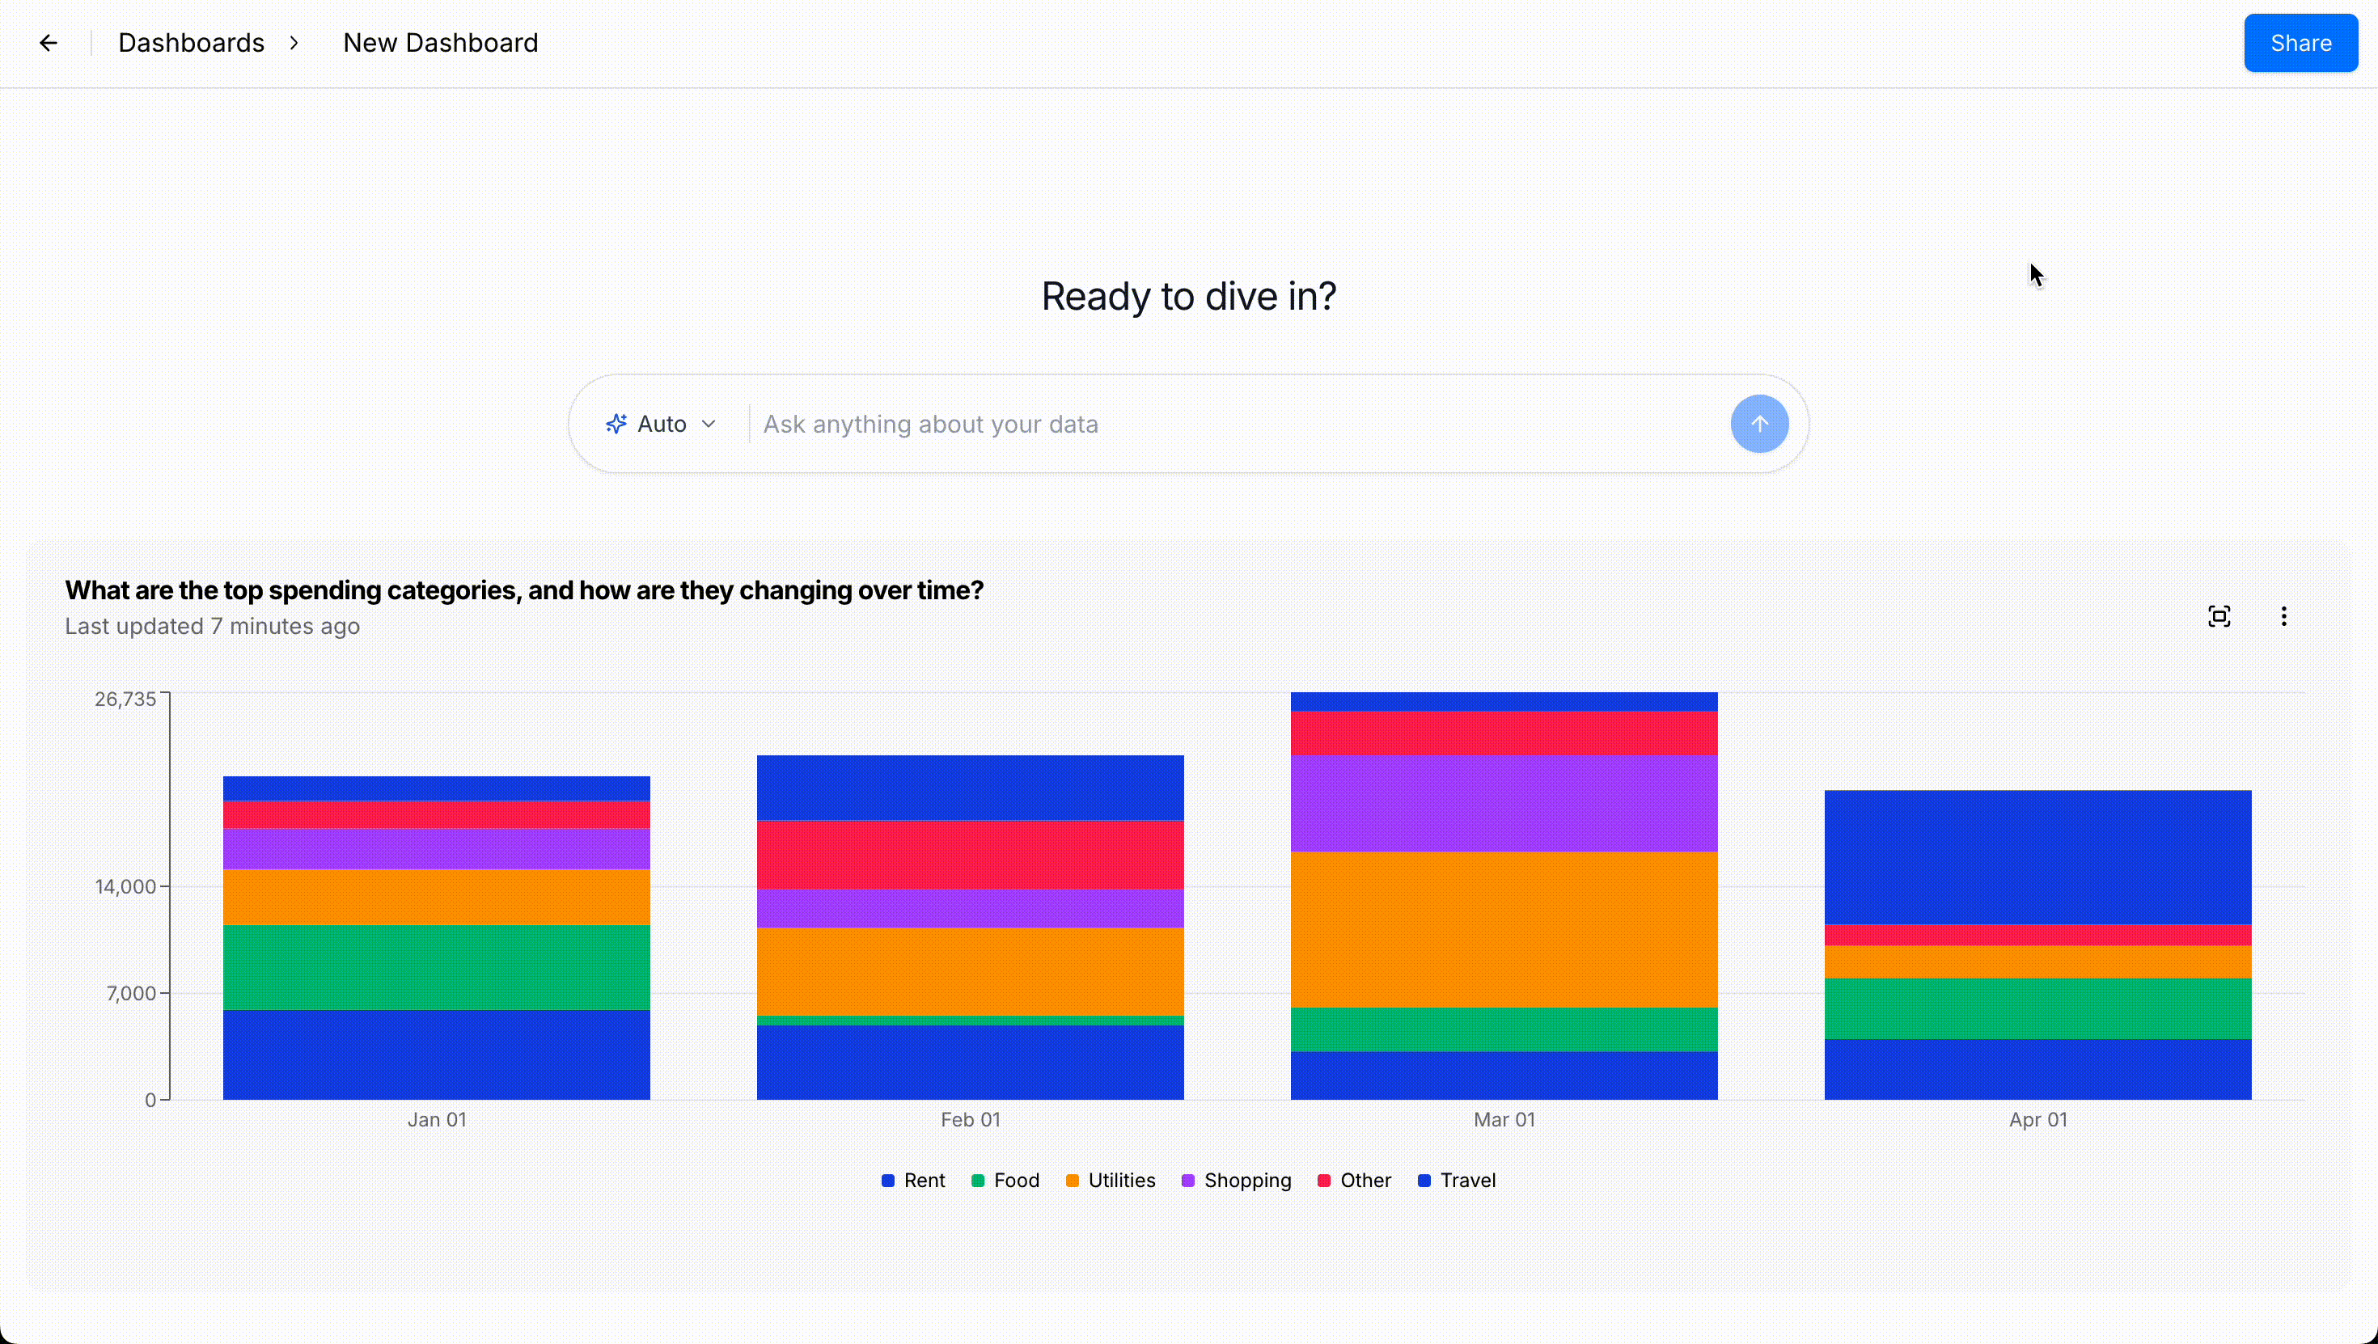Click the chevron after Dashboards breadcrumb
2378x1344 pixels.
click(x=294, y=43)
